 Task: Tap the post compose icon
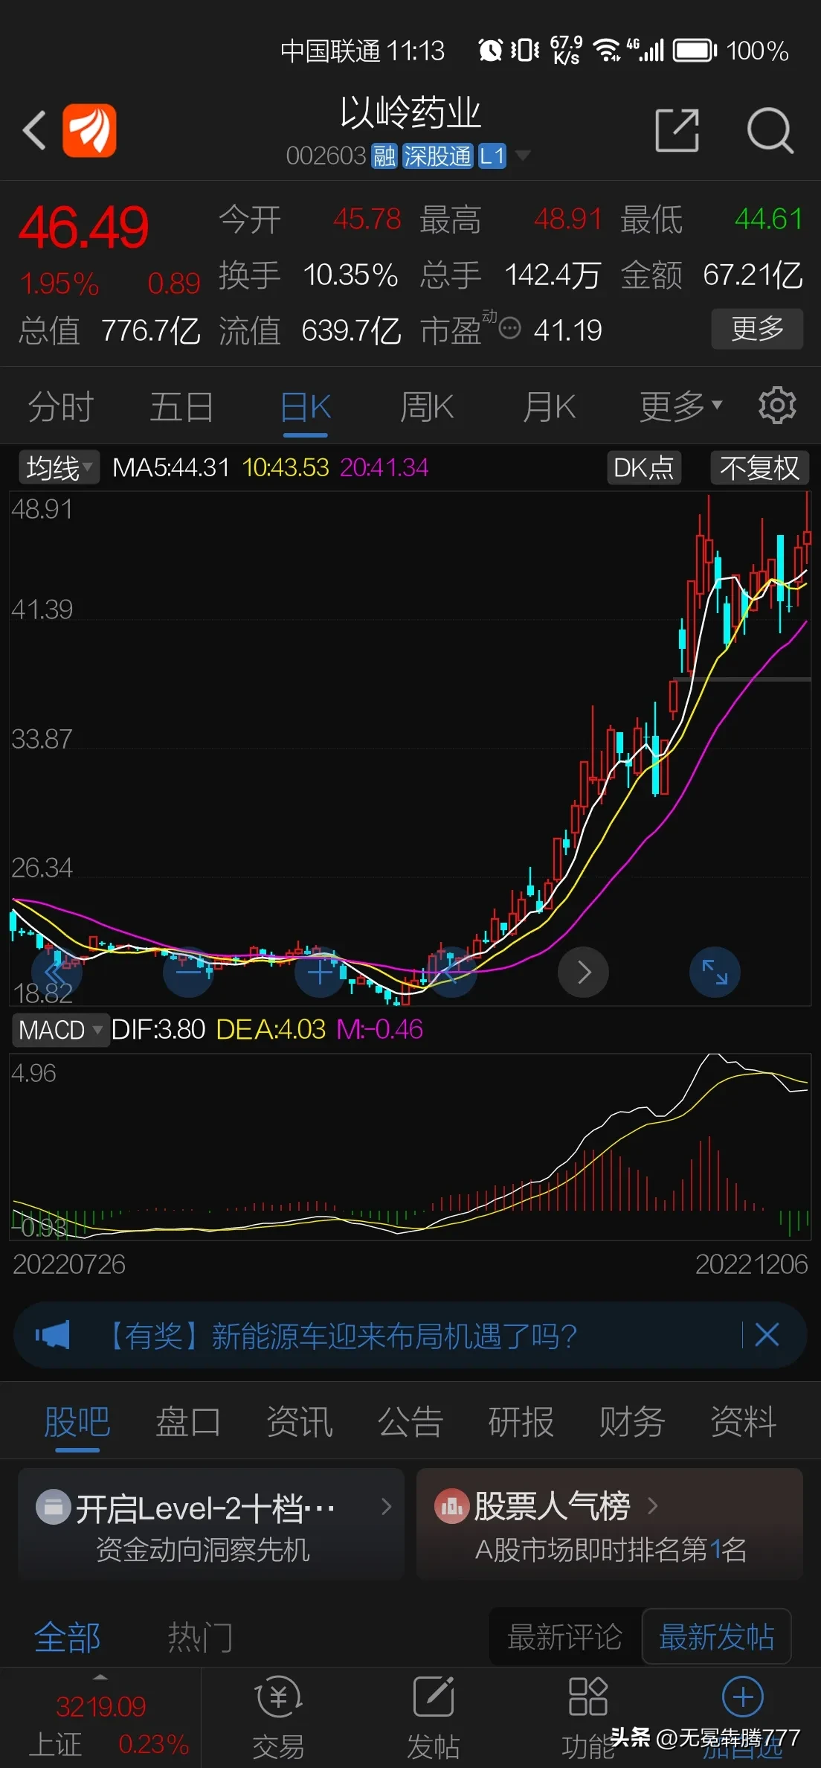[x=434, y=1697]
